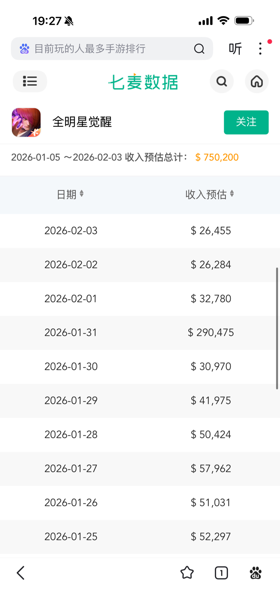Sort table by 收入预估 column
280x610 pixels.
click(210, 194)
